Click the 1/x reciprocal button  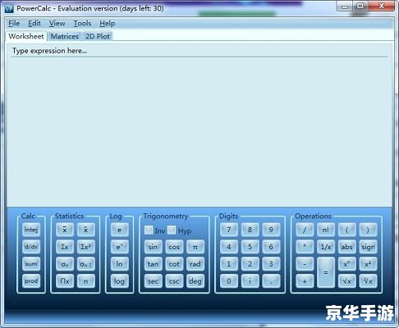point(326,247)
